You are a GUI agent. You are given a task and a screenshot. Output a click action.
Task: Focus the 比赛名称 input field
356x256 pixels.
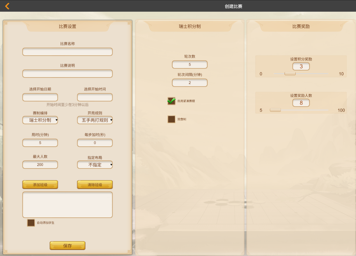point(67,52)
